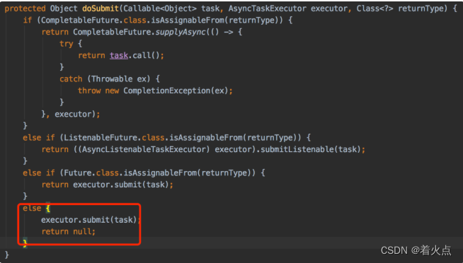Click the return null statement
The height and width of the screenshot is (263, 463).
[68, 232]
